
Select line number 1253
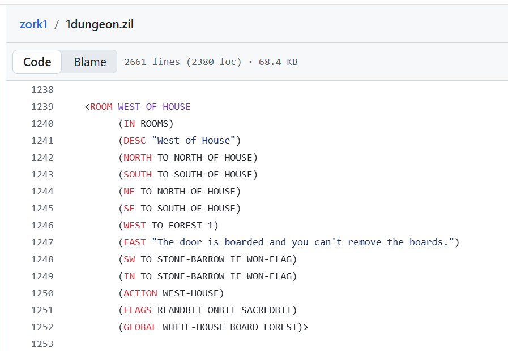42,344
